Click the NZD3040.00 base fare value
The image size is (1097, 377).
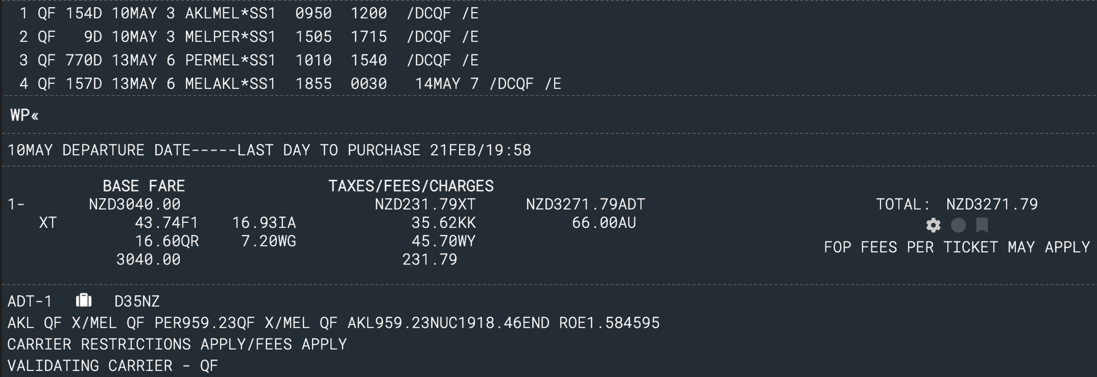pyautogui.click(x=134, y=204)
